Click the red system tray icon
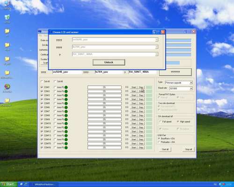 tap(223, 184)
